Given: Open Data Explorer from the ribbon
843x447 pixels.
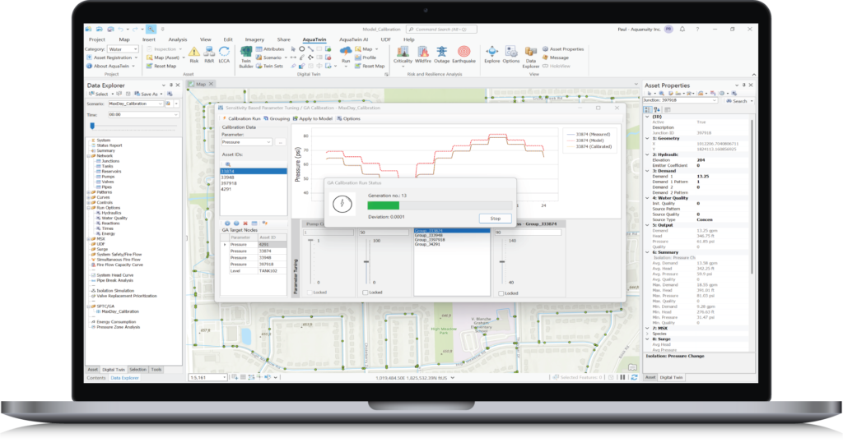Looking at the screenshot, I should click(x=531, y=58).
